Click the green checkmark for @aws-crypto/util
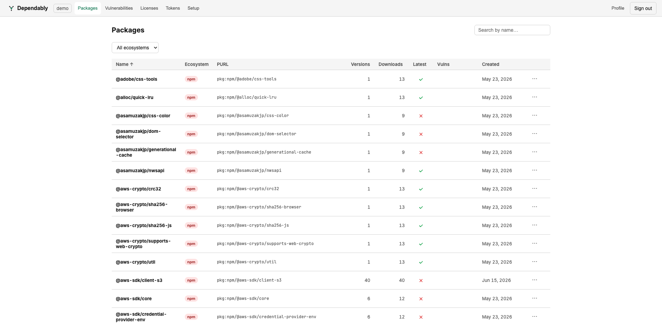Viewport: 662px width, 323px height. (421, 262)
